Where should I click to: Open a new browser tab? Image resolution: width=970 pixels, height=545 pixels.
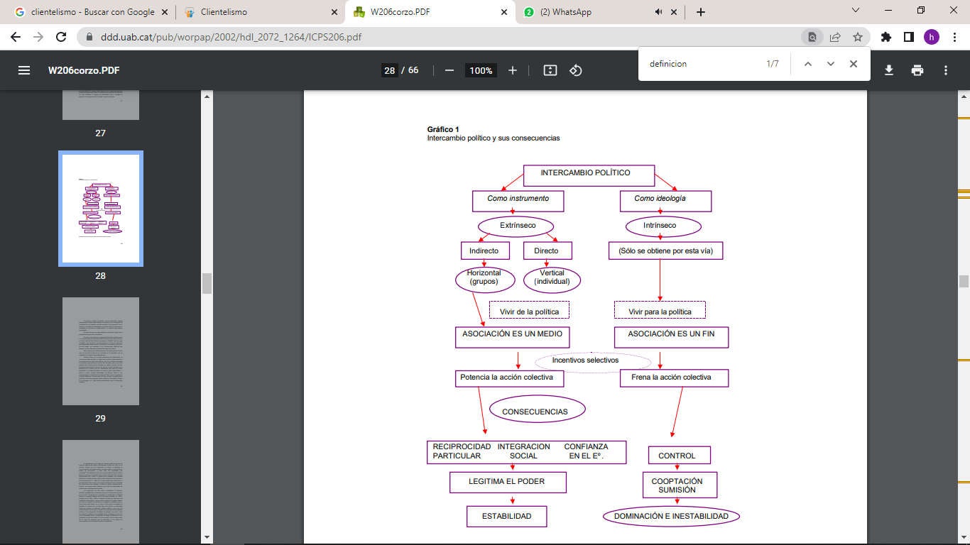(701, 12)
